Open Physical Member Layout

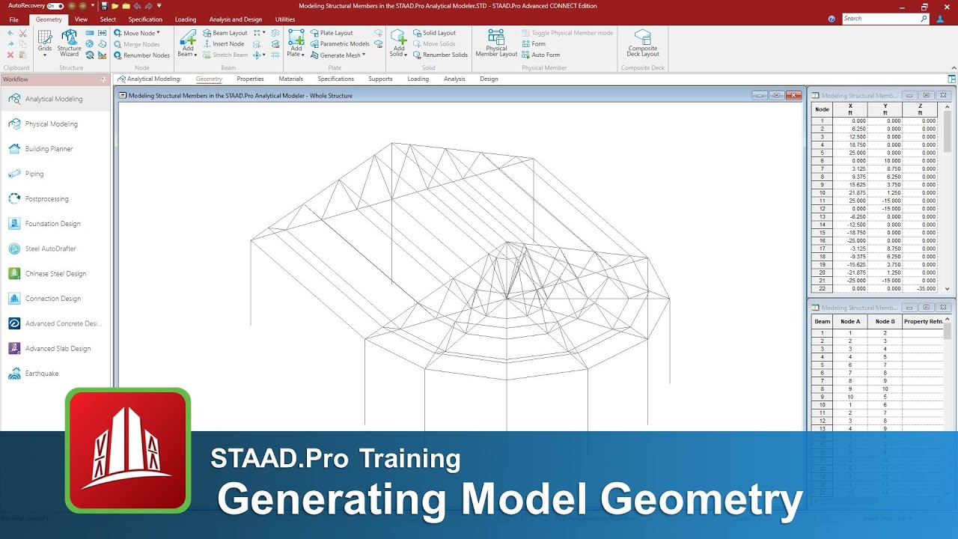(x=497, y=43)
